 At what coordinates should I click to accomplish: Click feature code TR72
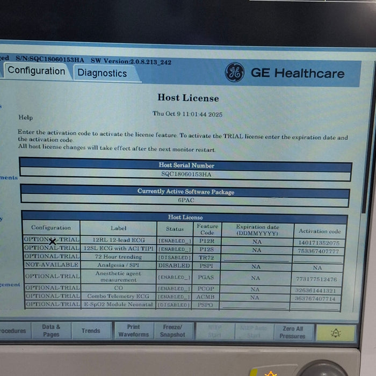point(206,257)
